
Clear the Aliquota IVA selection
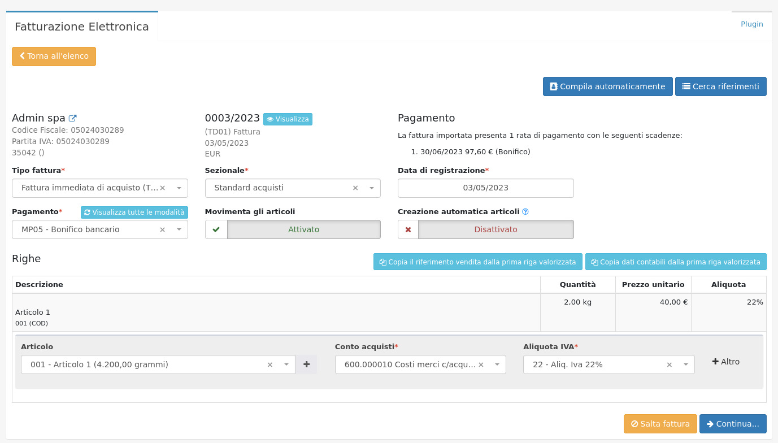670,364
